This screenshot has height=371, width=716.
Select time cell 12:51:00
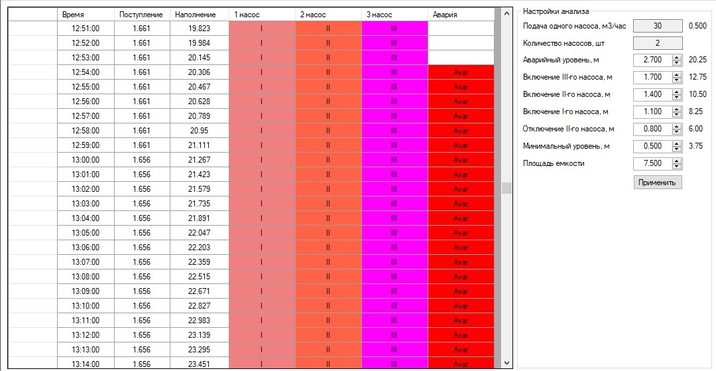tap(86, 29)
